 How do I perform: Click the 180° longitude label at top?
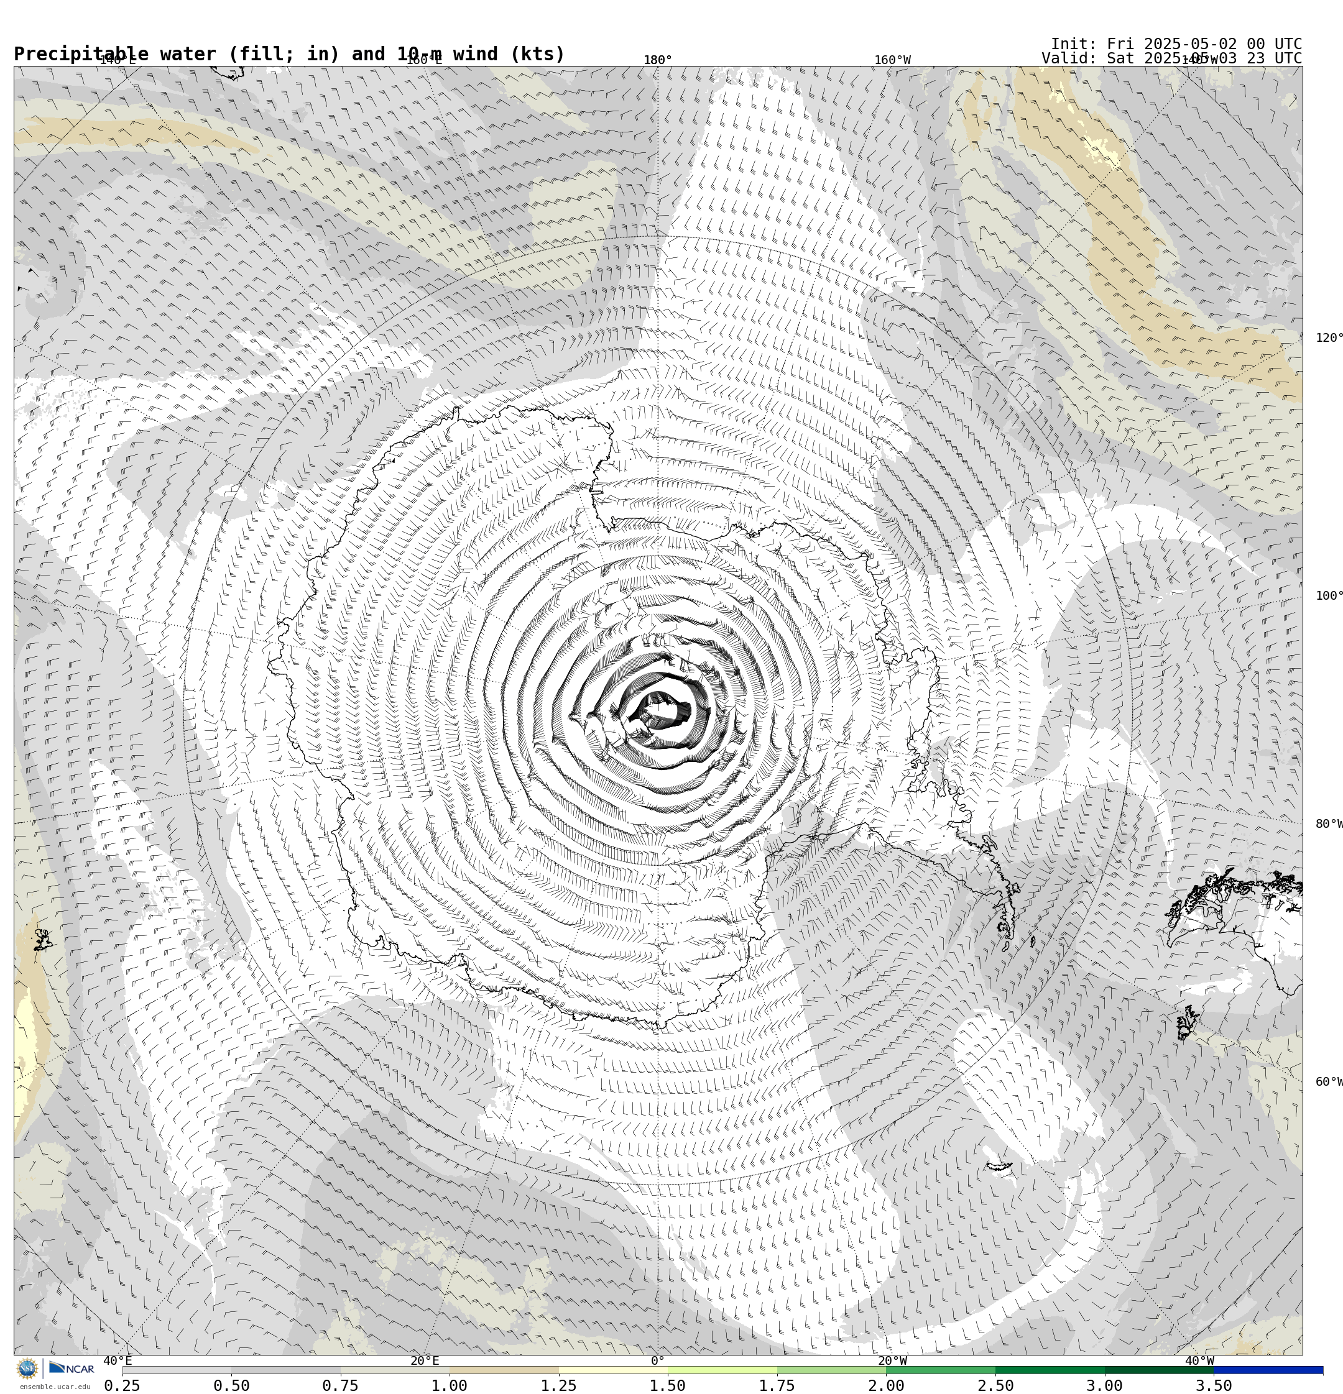click(x=658, y=60)
